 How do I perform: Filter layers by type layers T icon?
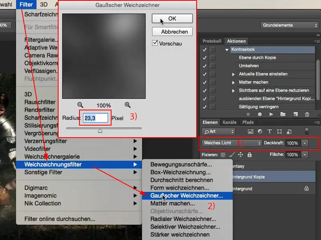pos(270,132)
